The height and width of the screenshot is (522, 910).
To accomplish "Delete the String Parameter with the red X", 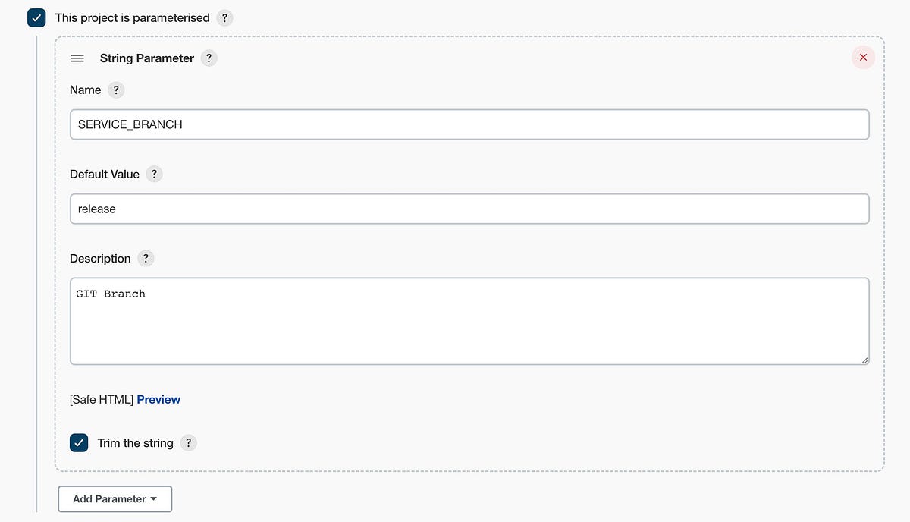I will coord(863,57).
